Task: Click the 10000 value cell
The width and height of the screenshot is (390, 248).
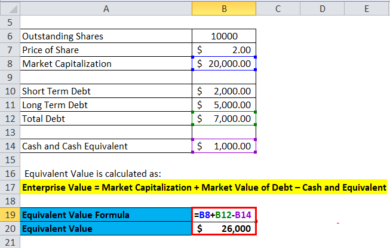Action: (x=224, y=36)
